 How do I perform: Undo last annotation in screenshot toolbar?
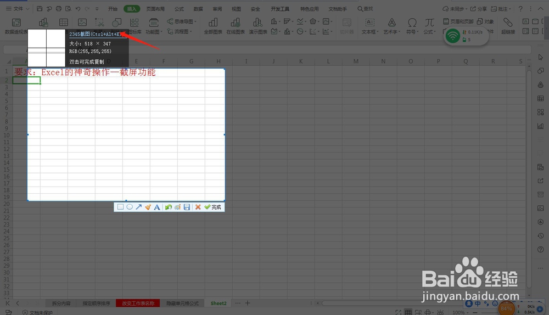point(169,207)
